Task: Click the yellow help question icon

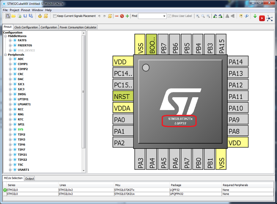Action: coord(241,16)
